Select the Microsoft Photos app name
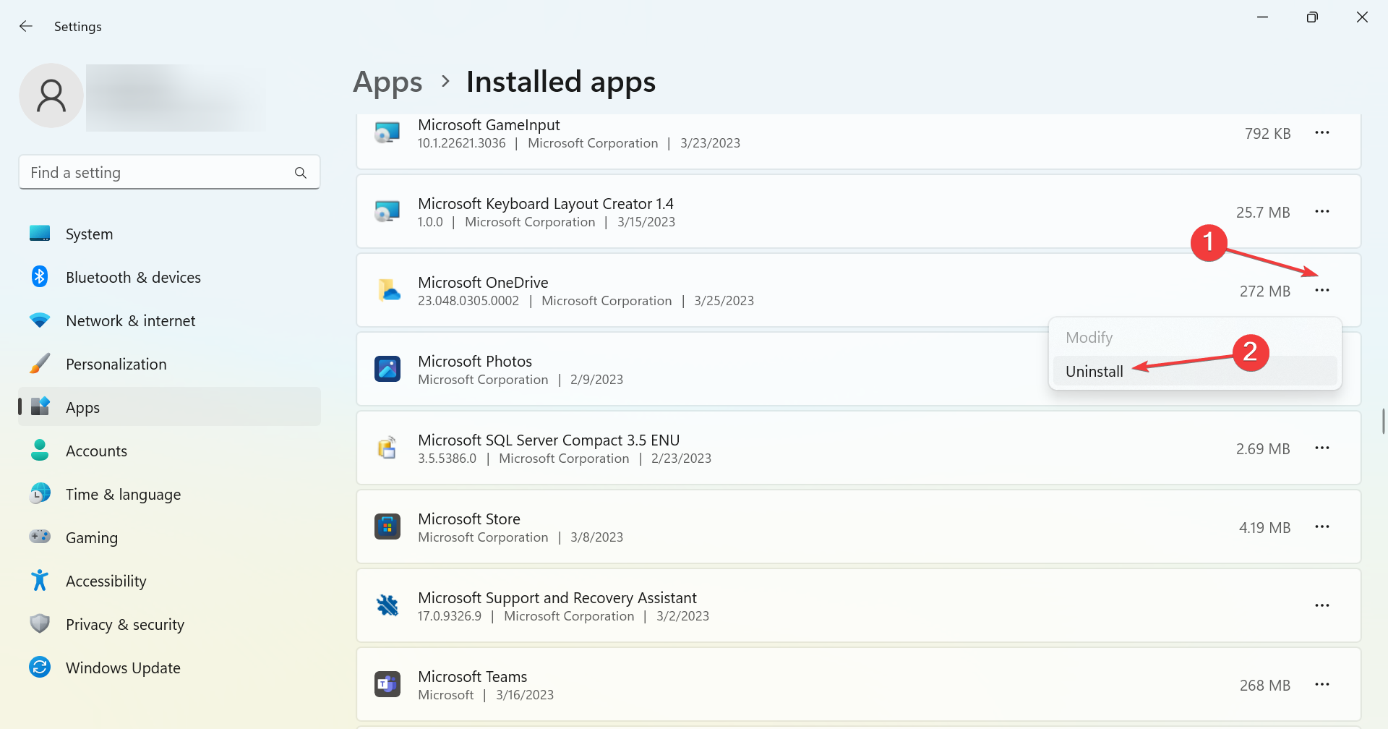 pos(475,362)
